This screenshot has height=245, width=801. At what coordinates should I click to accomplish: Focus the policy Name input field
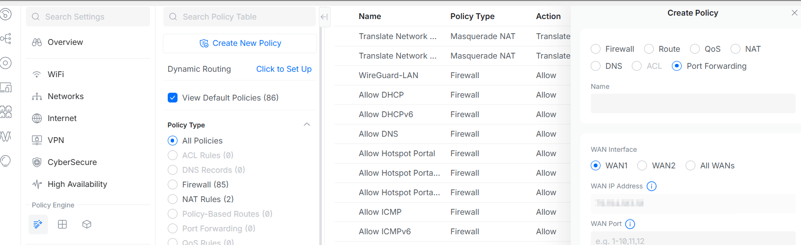point(692,103)
